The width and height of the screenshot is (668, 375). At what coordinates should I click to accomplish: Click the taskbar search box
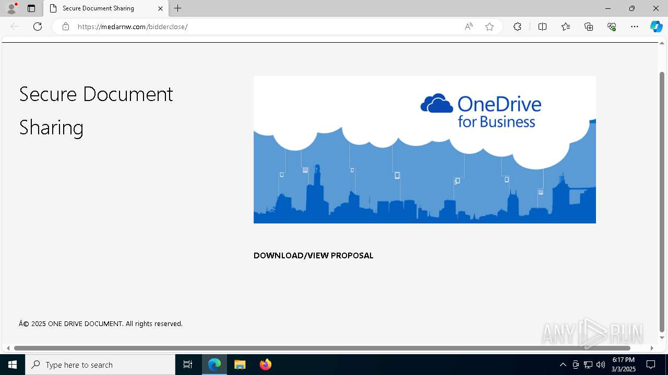tap(100, 365)
